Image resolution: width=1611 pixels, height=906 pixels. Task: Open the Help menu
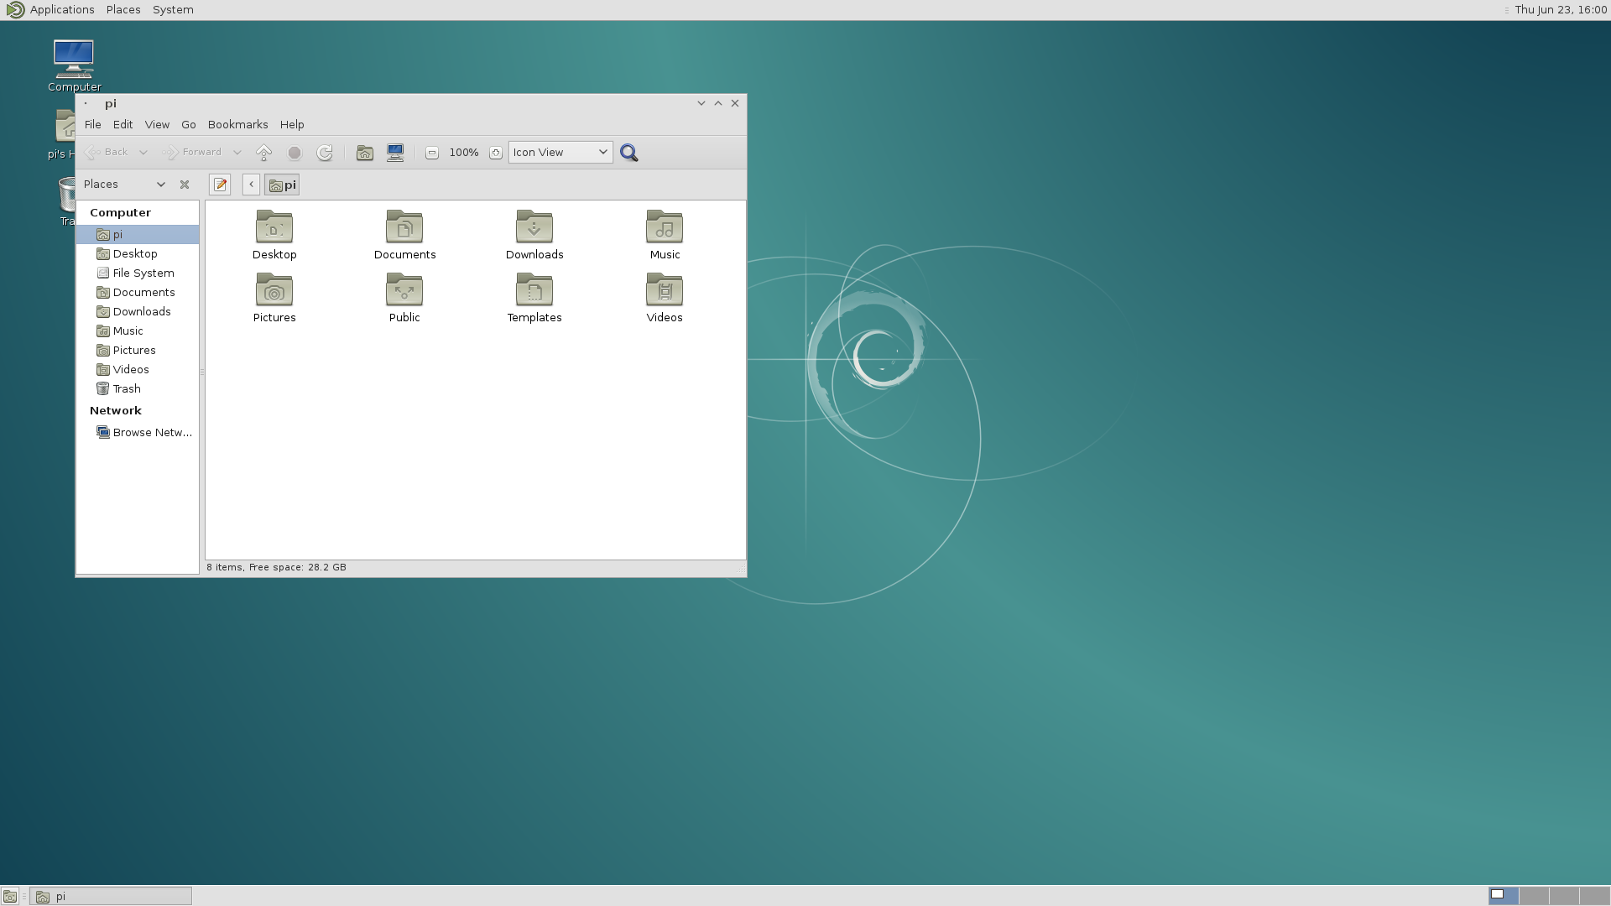pos(292,125)
